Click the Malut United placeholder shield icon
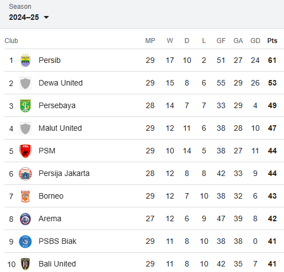This screenshot has width=284, height=272. click(25, 129)
